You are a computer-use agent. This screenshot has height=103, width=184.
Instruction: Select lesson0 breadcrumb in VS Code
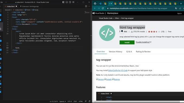tap(8, 10)
